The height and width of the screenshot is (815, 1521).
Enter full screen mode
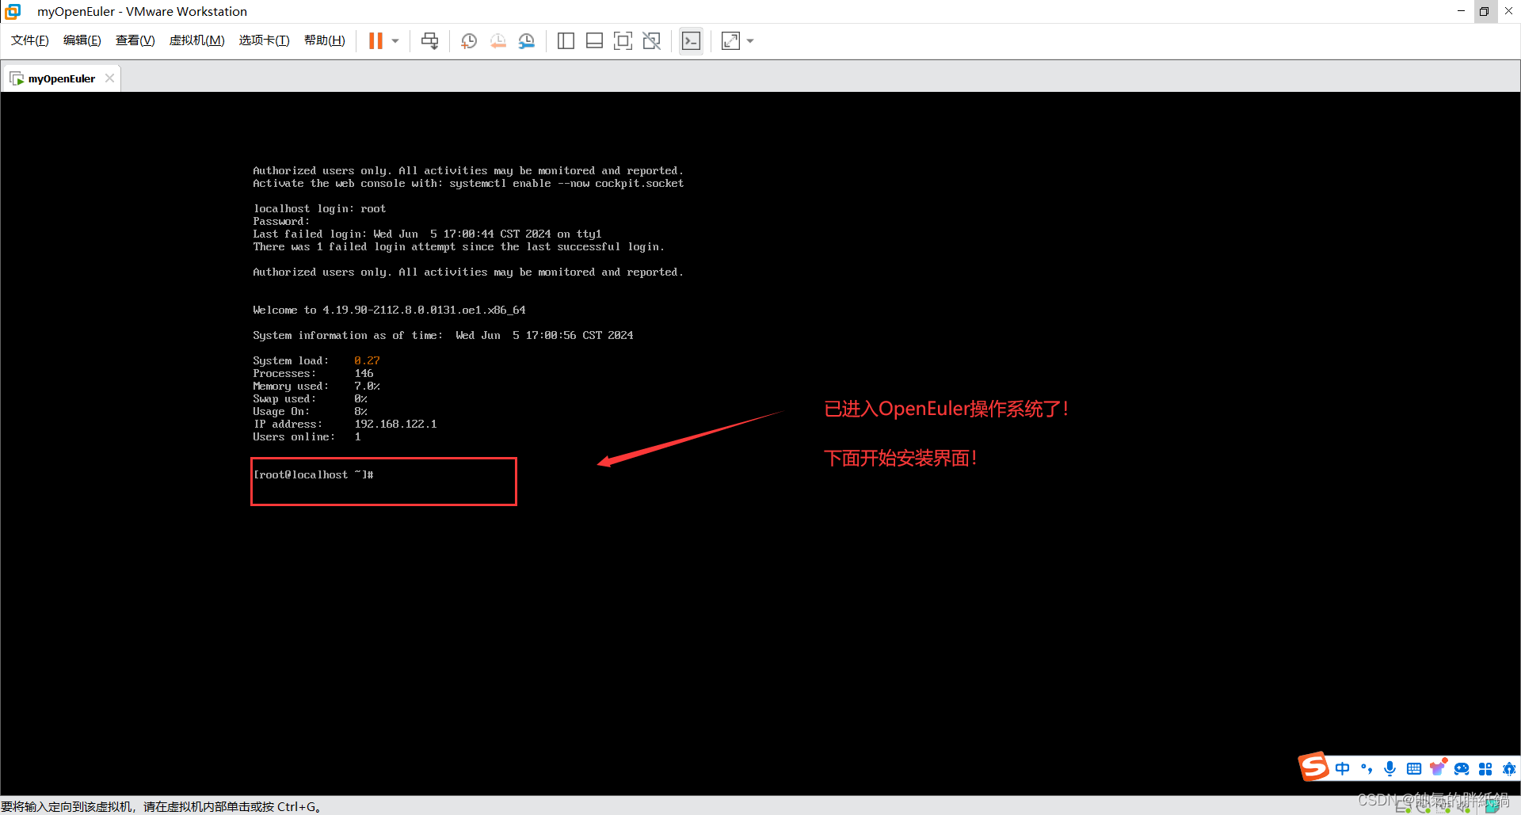(623, 41)
